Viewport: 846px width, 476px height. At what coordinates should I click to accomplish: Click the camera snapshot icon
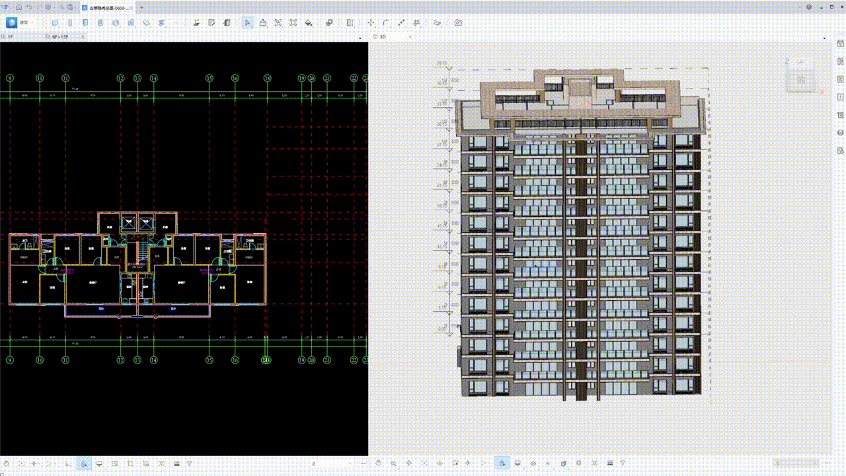pos(458,22)
